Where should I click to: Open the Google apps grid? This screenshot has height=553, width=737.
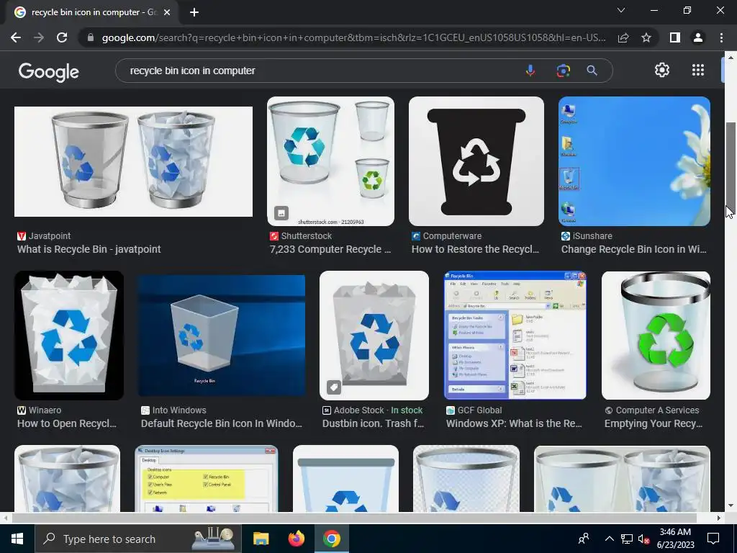tap(698, 70)
